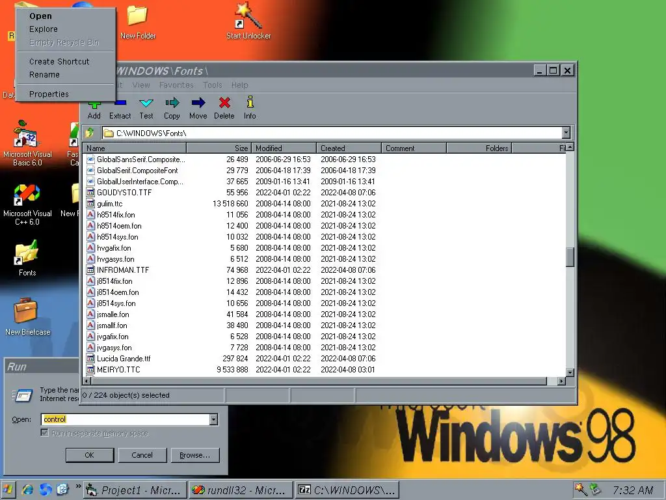
Task: Click the Copy toolbar icon in 7-Zip
Action: click(x=172, y=102)
